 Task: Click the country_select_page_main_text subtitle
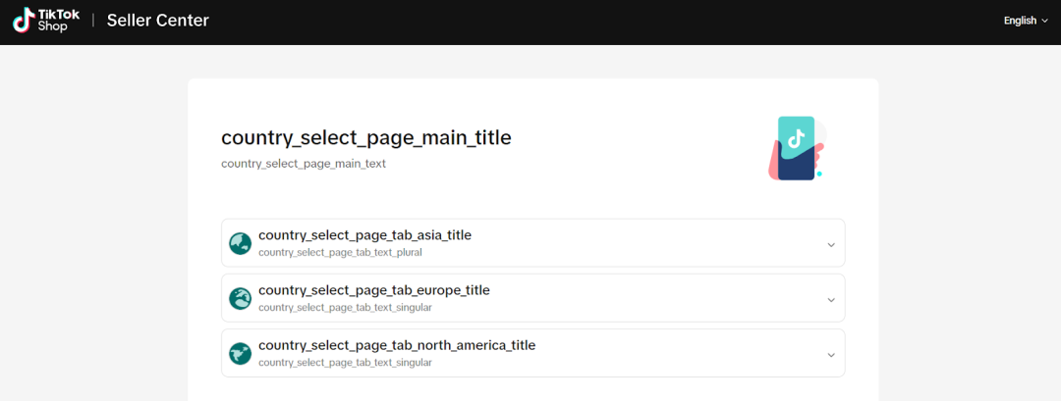pos(304,164)
